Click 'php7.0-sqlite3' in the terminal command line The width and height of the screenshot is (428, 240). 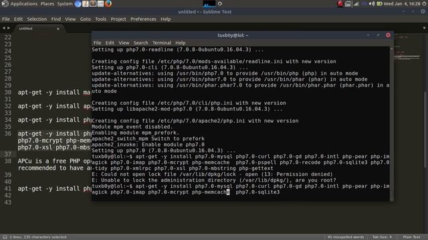coord(257,192)
